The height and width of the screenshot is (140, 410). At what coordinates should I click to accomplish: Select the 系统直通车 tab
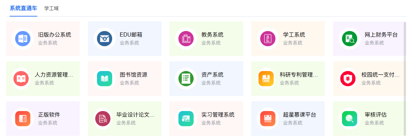pos(23,8)
